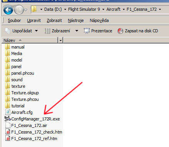The width and height of the screenshot is (169, 147).
Task: Click the F1_Cessna_172 breadcrumb
Action: [142, 9]
